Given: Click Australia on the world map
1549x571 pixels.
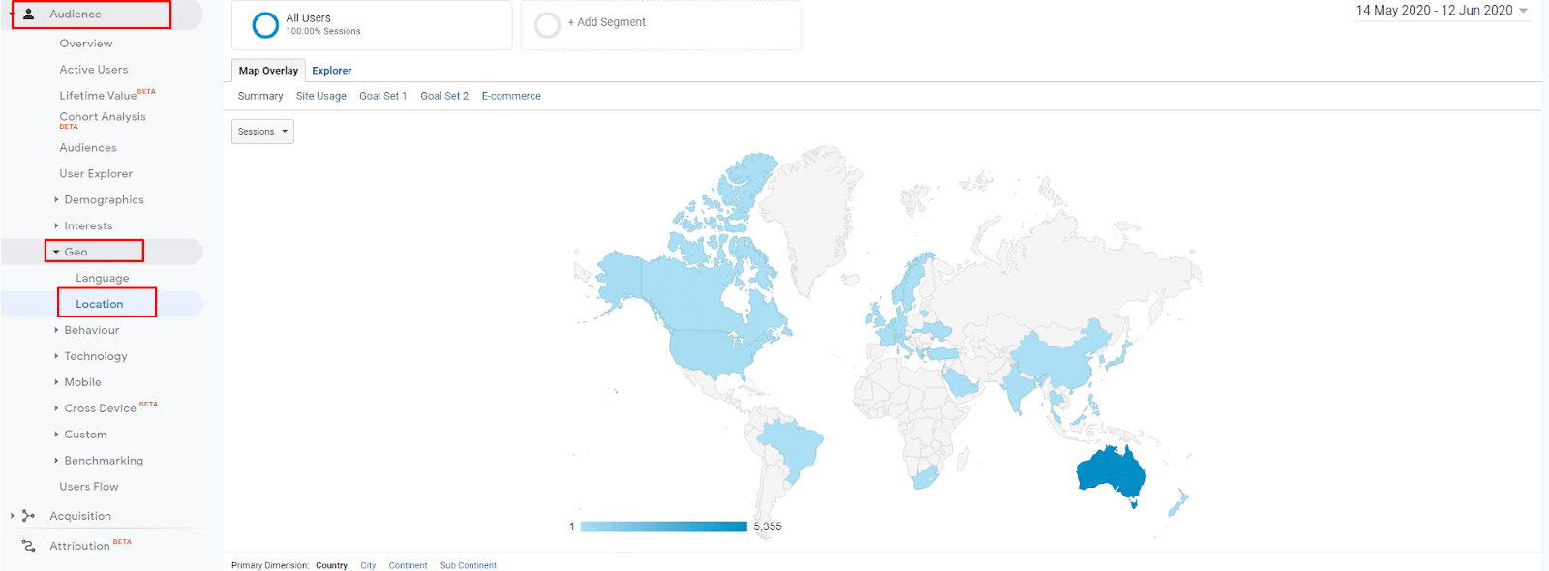Looking at the screenshot, I should point(1110,473).
